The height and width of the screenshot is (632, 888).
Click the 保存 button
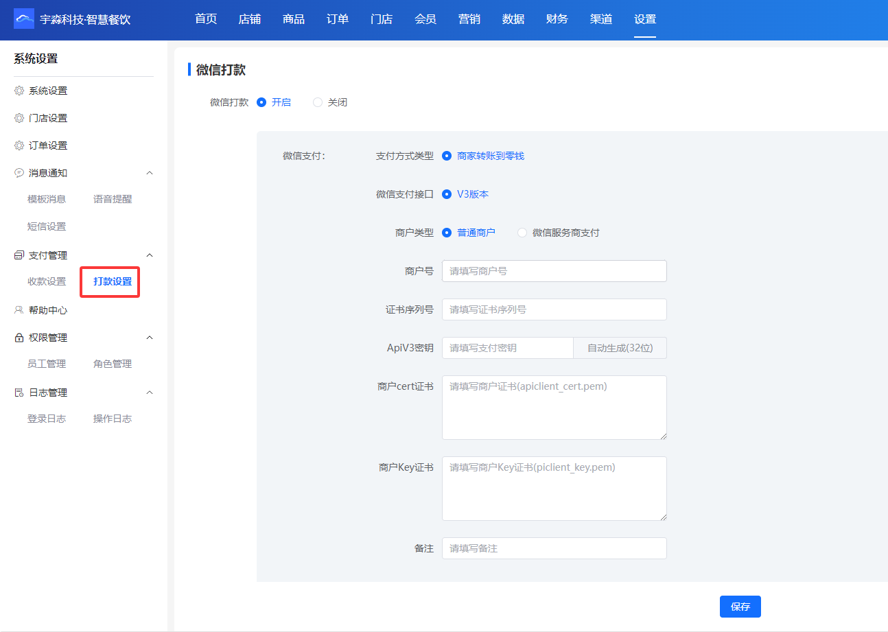[740, 607]
